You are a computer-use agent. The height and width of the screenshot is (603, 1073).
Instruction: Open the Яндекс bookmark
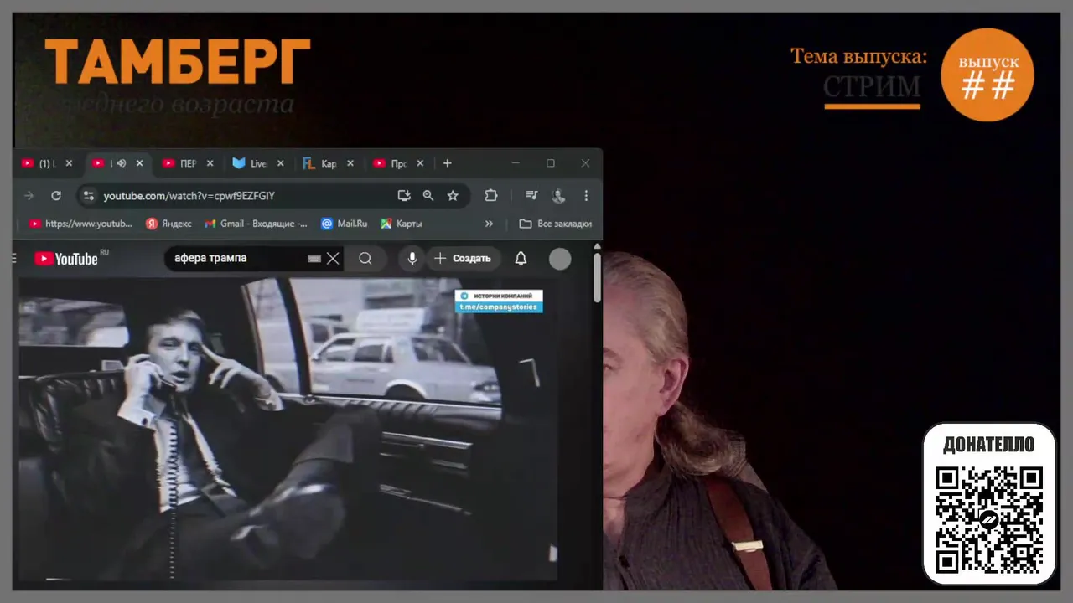(x=168, y=224)
